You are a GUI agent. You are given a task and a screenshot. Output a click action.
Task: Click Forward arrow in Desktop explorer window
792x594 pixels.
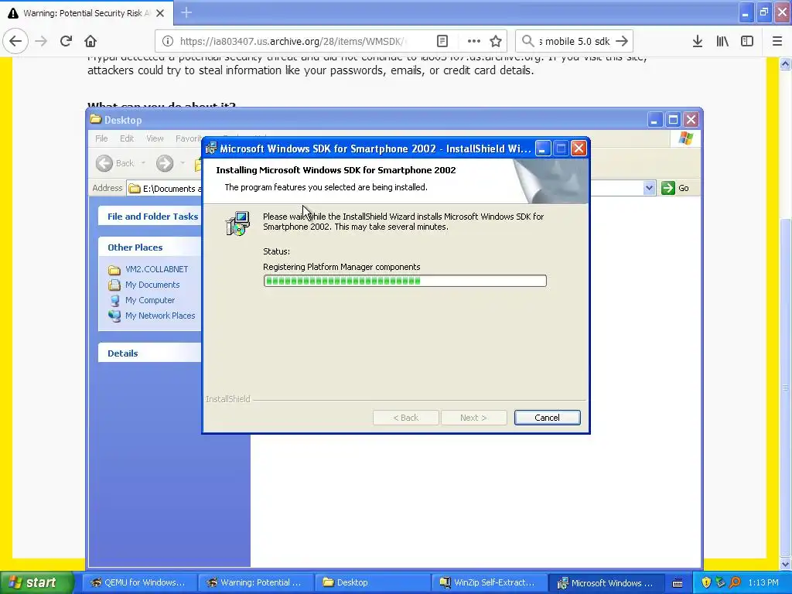click(165, 163)
